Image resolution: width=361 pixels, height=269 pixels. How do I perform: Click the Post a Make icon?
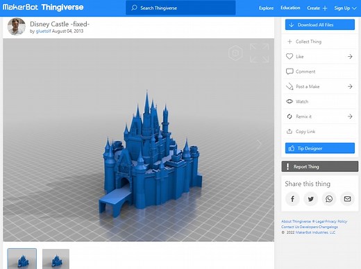pyautogui.click(x=289, y=87)
